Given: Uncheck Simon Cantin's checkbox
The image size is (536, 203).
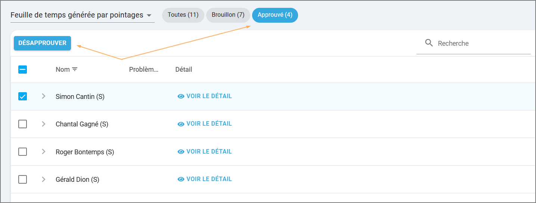Looking at the screenshot, I should click(x=23, y=96).
